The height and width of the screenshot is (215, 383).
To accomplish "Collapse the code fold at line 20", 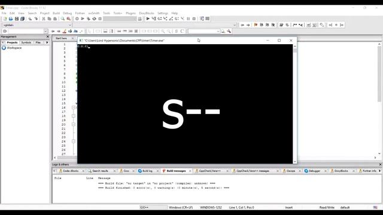I will click(74, 124).
